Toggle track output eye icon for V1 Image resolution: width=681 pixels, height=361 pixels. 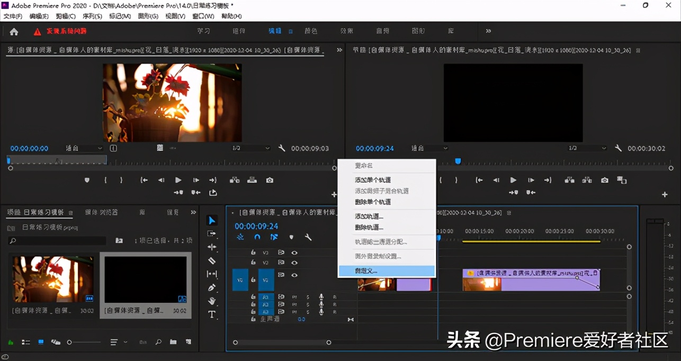(x=294, y=275)
